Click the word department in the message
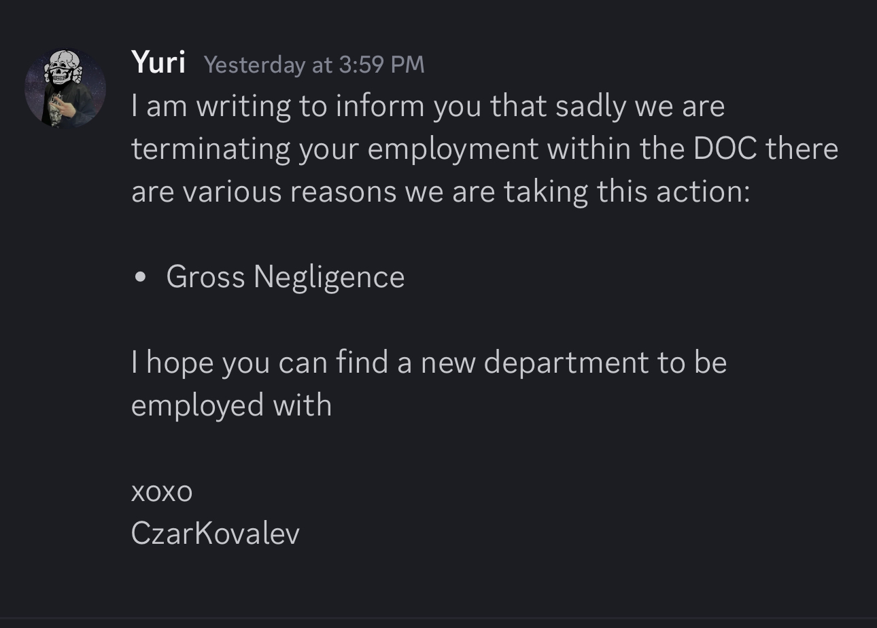 pyautogui.click(x=566, y=363)
